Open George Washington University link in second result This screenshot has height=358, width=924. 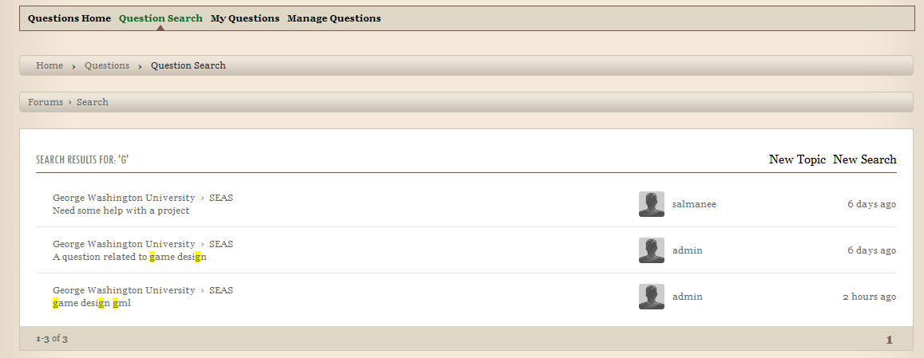124,244
